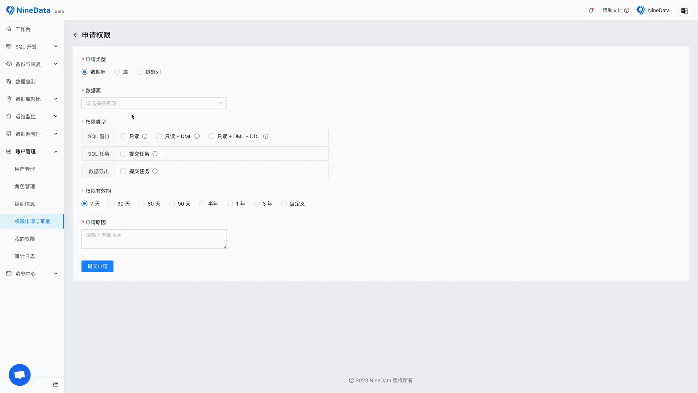Select 7 天 validity period

(x=84, y=204)
